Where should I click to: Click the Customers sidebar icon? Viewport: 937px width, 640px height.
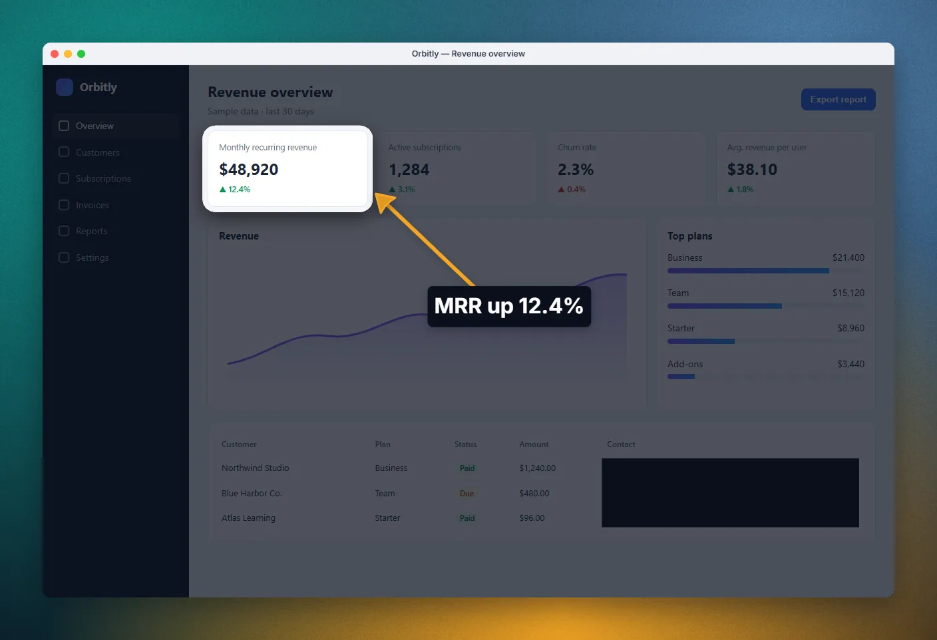pos(64,152)
